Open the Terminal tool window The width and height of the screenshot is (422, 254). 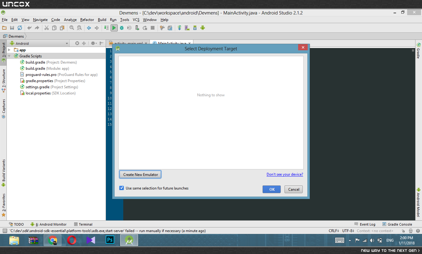83,224
